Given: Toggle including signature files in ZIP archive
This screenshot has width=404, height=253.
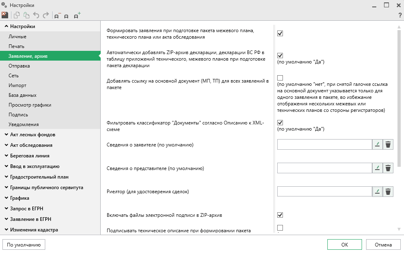Looking at the screenshot, I should pos(280,215).
